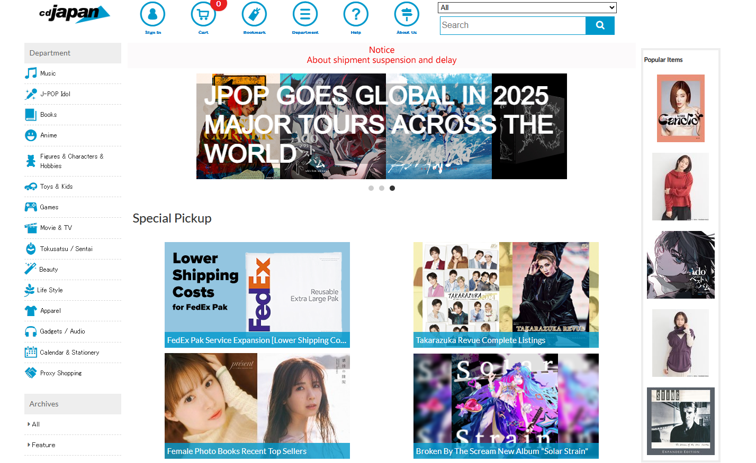Open the Candid popular item thumbnail

pos(681,108)
